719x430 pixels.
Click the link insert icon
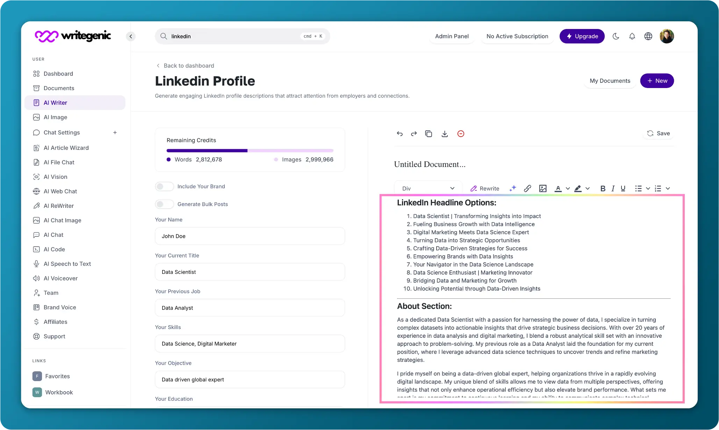click(527, 188)
